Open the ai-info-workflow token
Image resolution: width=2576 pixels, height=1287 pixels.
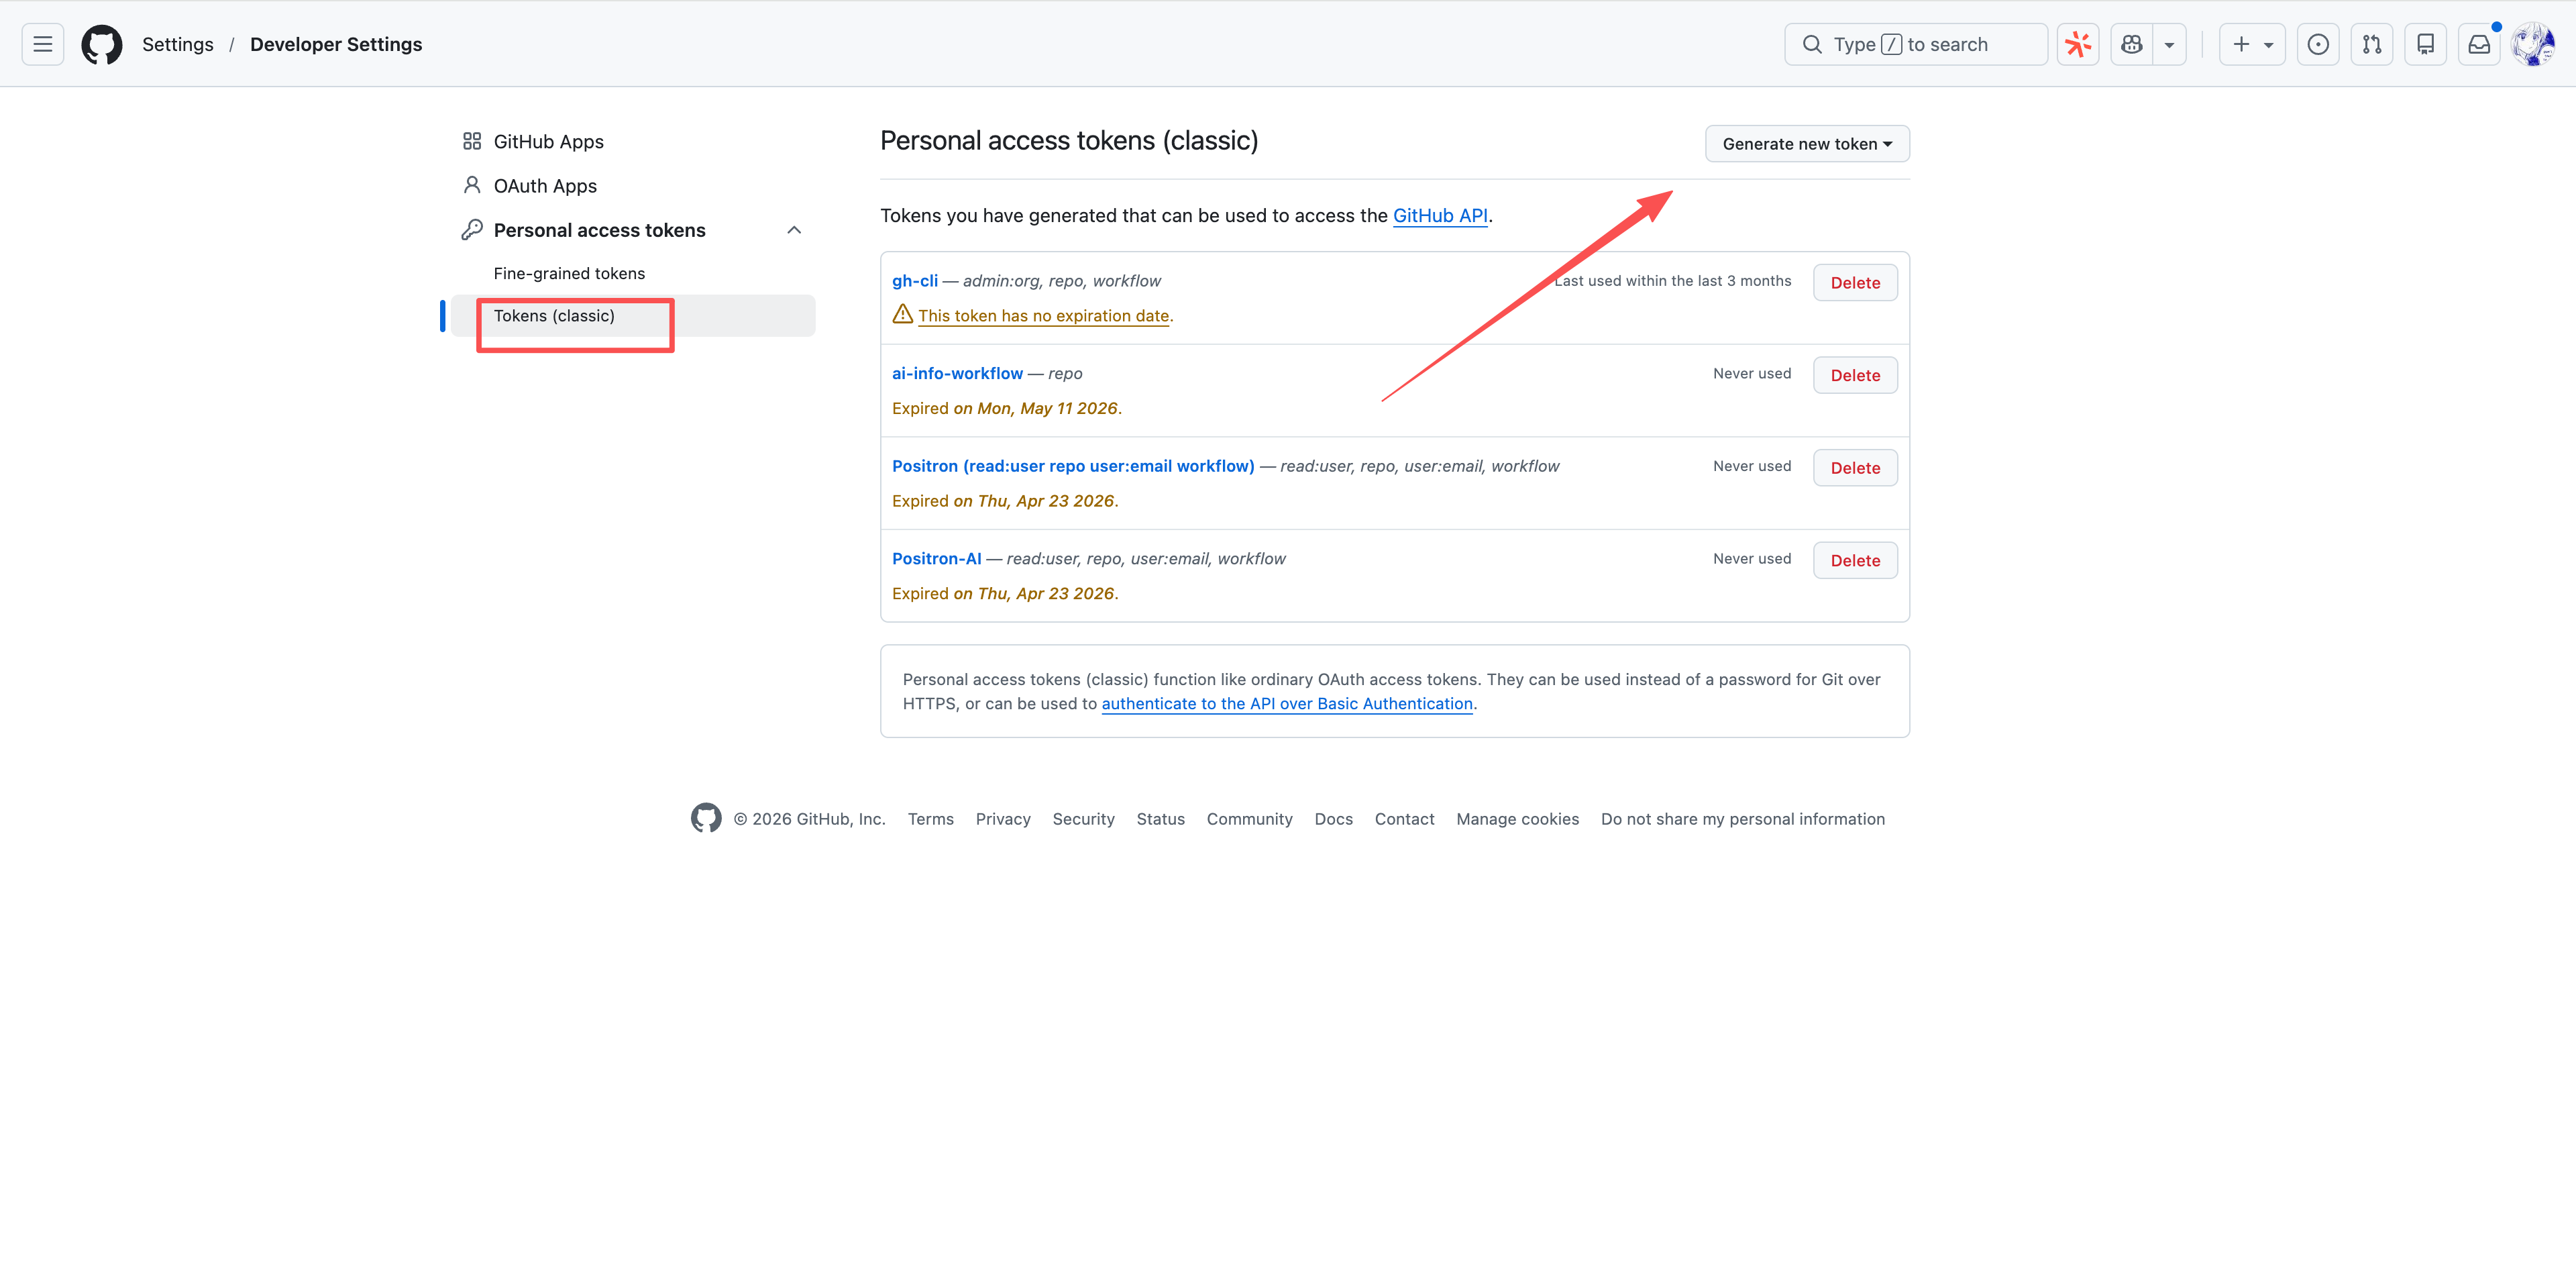(x=957, y=373)
